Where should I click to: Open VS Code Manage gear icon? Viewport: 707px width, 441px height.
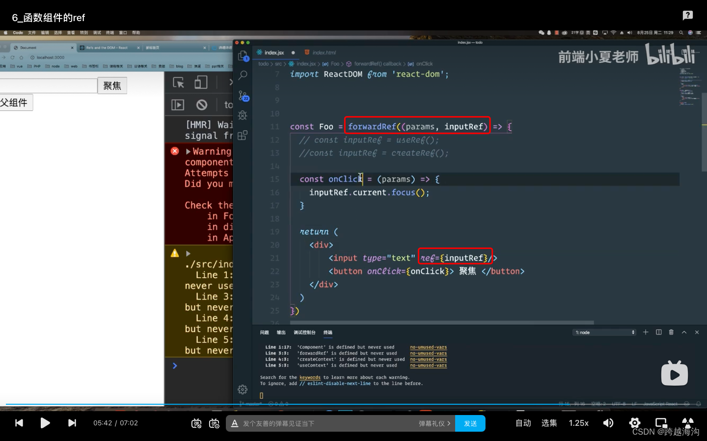pos(243,390)
